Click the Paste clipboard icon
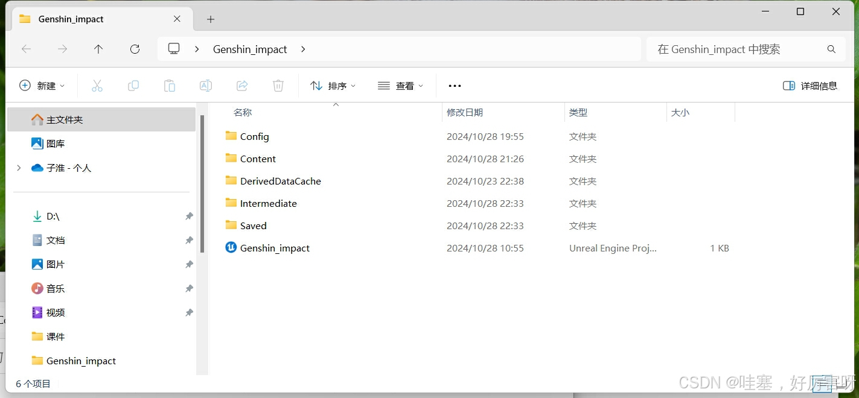Image resolution: width=859 pixels, height=398 pixels. [x=170, y=86]
